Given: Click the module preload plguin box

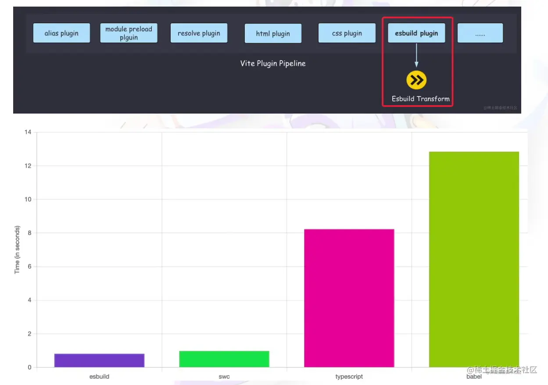Looking at the screenshot, I should 129,33.
